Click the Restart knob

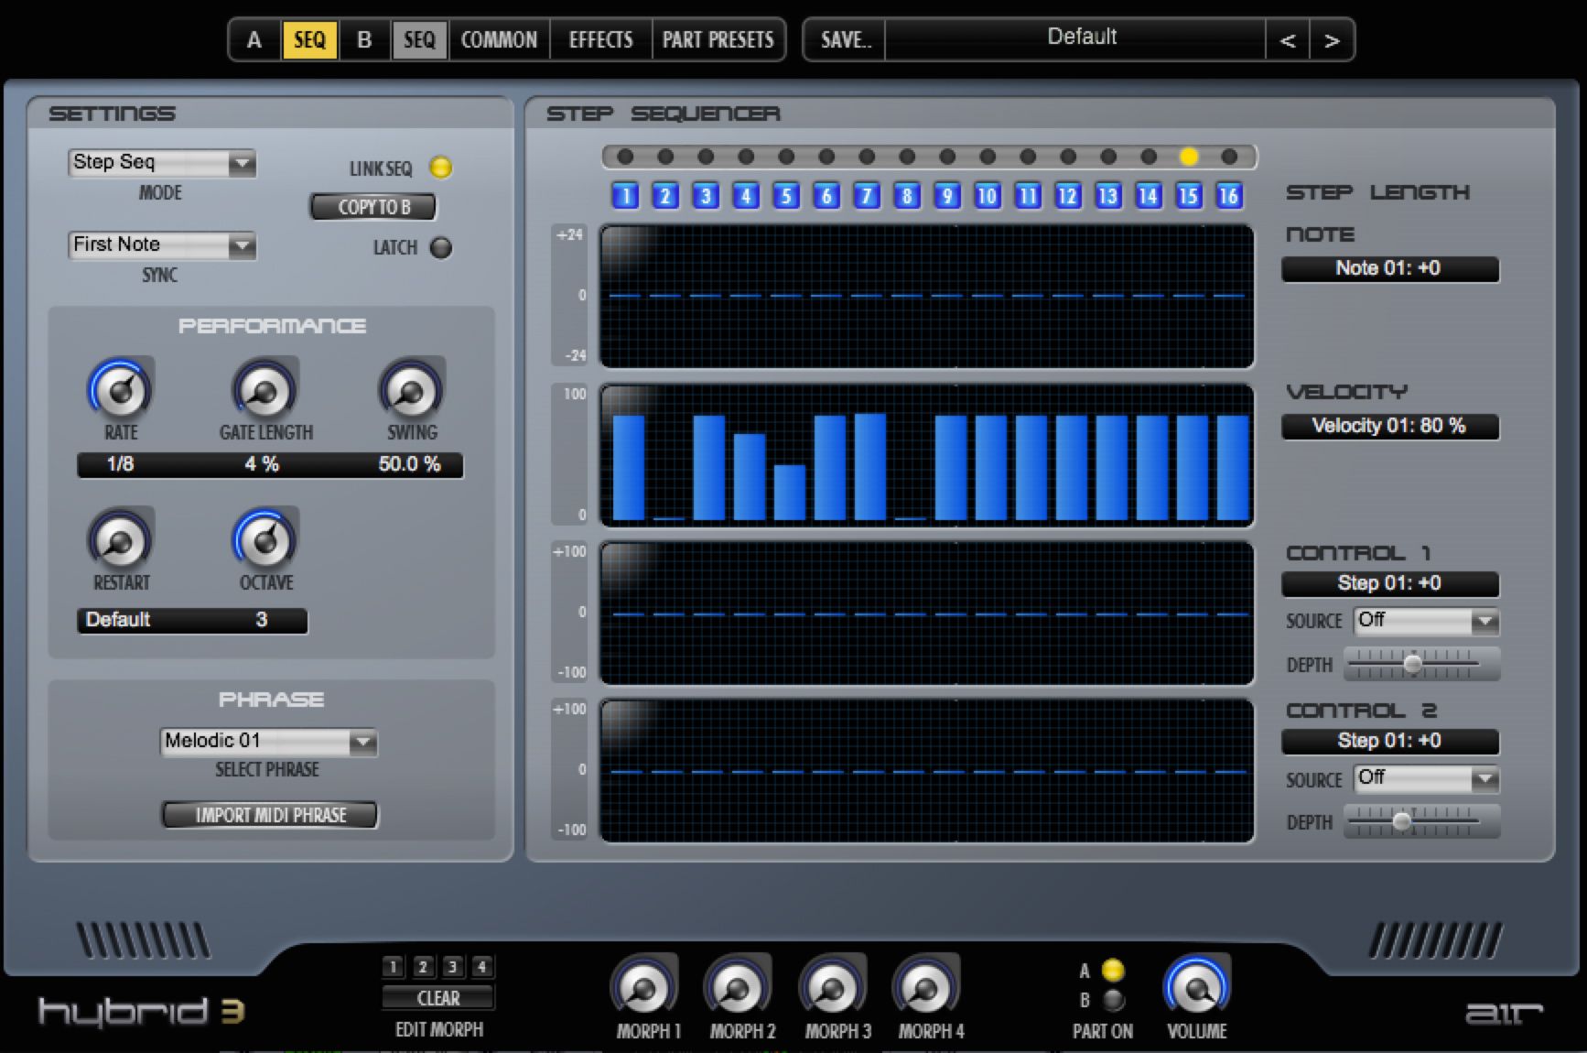(121, 541)
